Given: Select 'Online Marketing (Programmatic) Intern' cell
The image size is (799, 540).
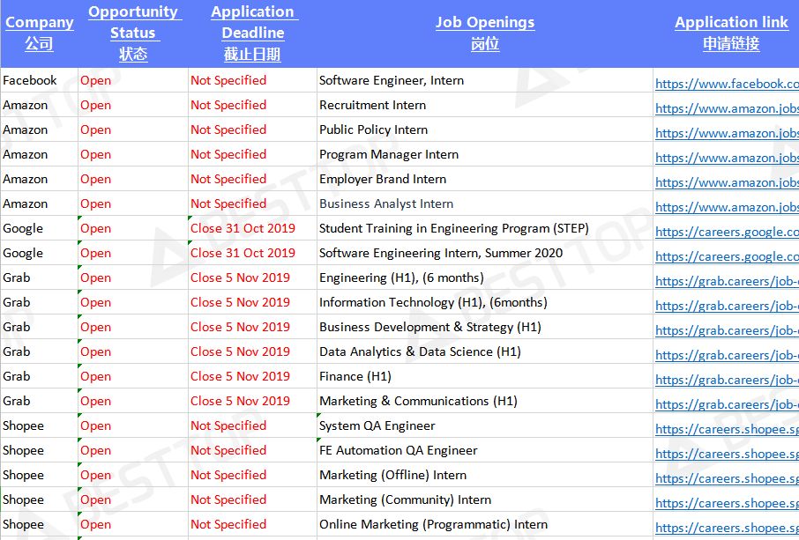Looking at the screenshot, I should coord(484,525).
